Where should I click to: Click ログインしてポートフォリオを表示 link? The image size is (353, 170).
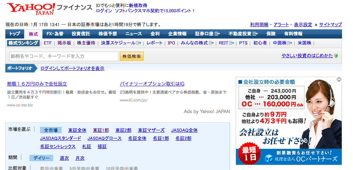(72, 68)
